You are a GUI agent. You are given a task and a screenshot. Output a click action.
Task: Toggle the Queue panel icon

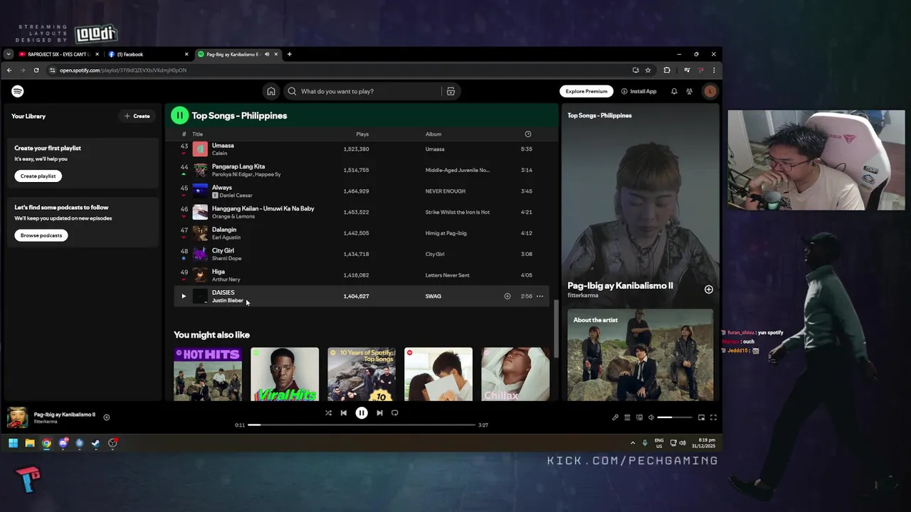point(627,417)
